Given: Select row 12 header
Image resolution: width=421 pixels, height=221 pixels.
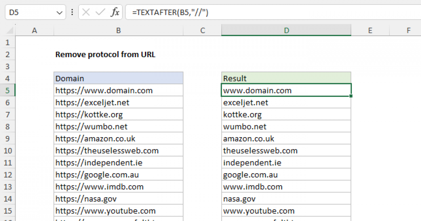Looking at the screenshot, I should [x=8, y=175].
